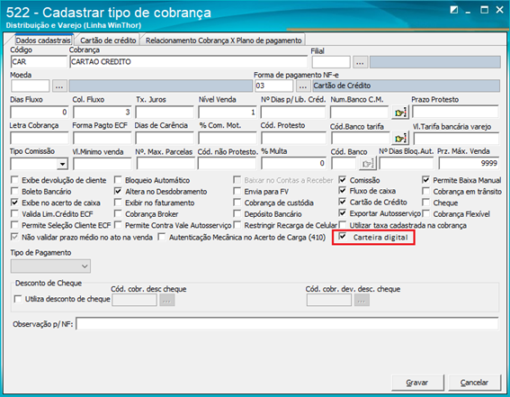Screen dimensions: 510x397
Task: Open the Filial lookup ellipsis button
Action: click(x=360, y=62)
